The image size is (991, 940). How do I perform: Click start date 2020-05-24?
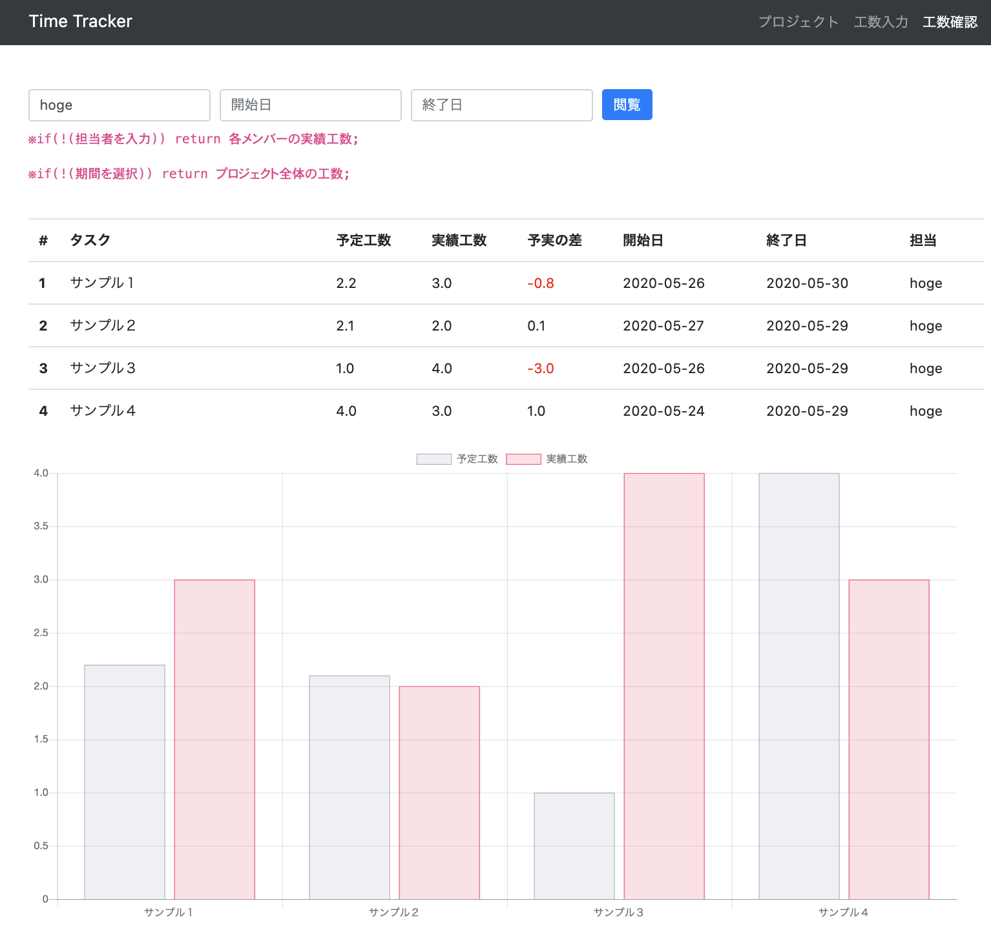(x=663, y=411)
